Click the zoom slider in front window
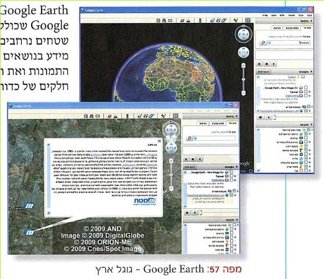 click(x=171, y=175)
